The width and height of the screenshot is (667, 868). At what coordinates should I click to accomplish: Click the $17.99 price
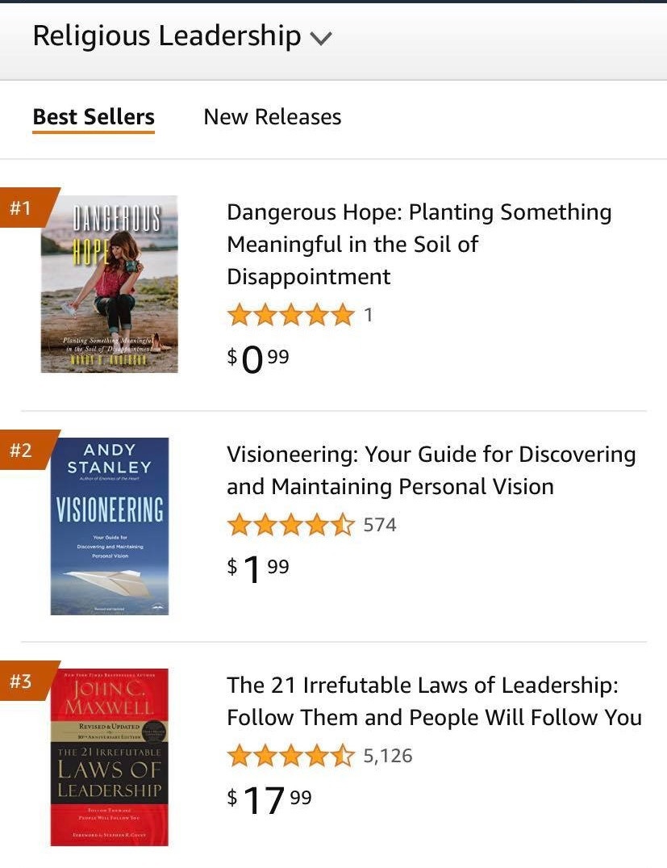point(269,799)
